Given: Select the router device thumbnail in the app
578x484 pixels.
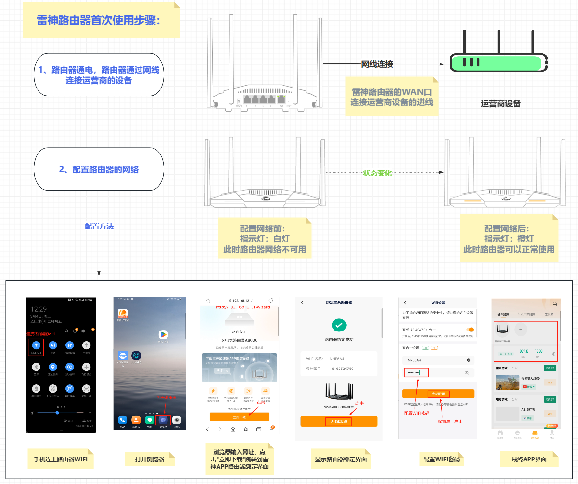Looking at the screenshot, I should 503,330.
